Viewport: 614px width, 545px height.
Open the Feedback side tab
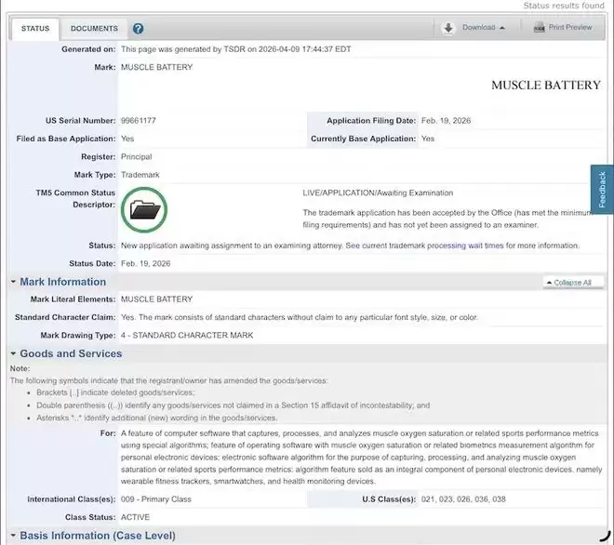[602, 190]
